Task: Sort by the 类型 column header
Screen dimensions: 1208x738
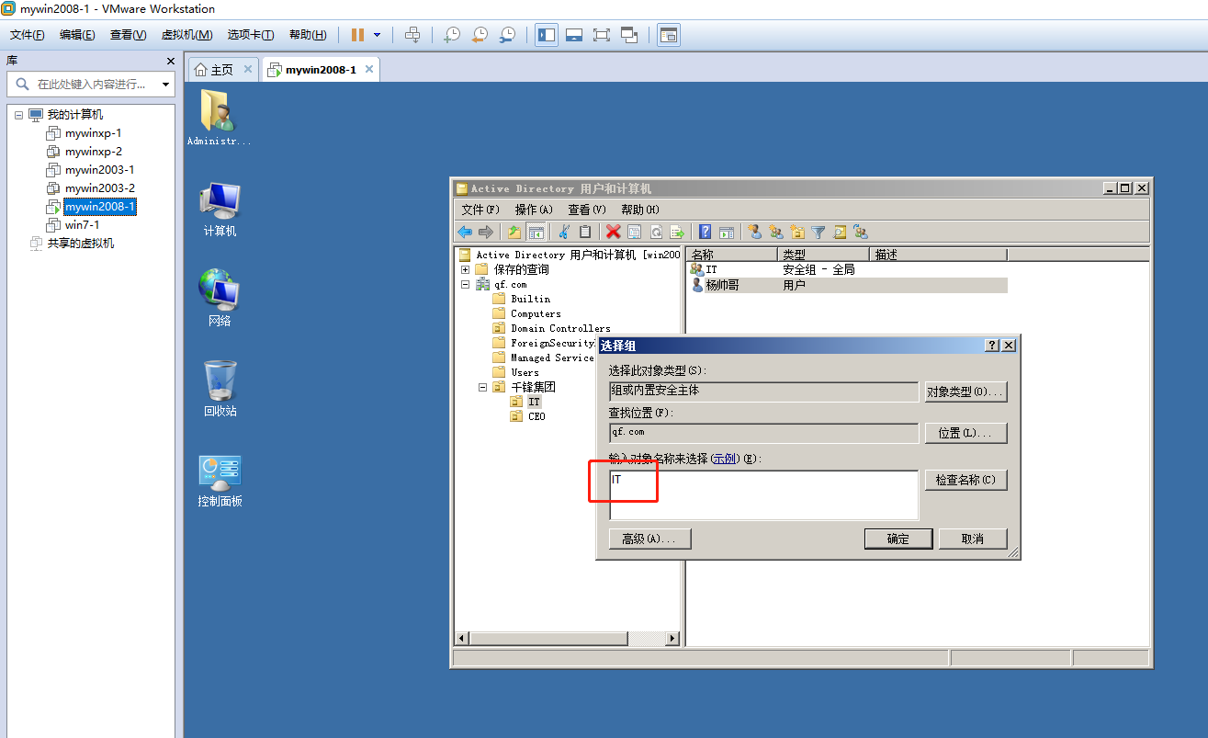Action: (823, 255)
